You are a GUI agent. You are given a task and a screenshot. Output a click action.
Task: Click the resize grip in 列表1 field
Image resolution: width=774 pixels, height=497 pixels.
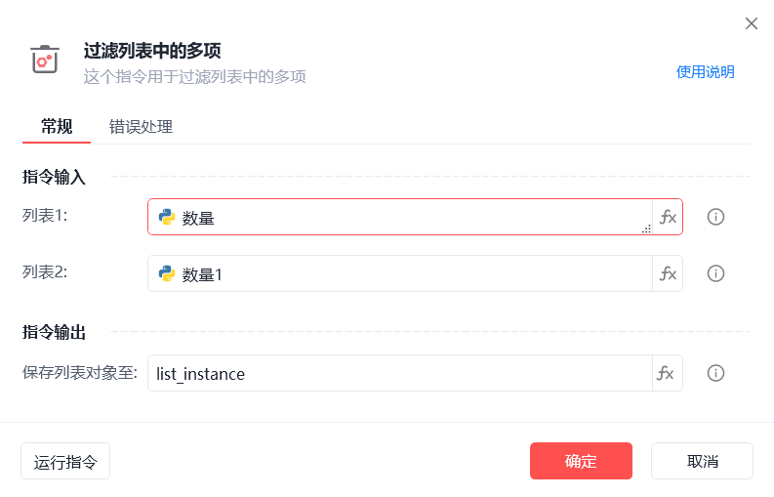(647, 228)
